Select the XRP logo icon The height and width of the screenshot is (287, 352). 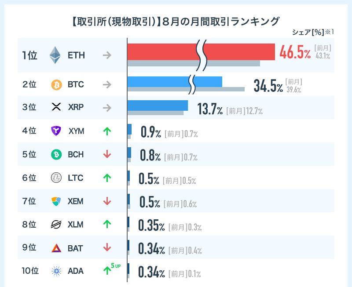[56, 108]
